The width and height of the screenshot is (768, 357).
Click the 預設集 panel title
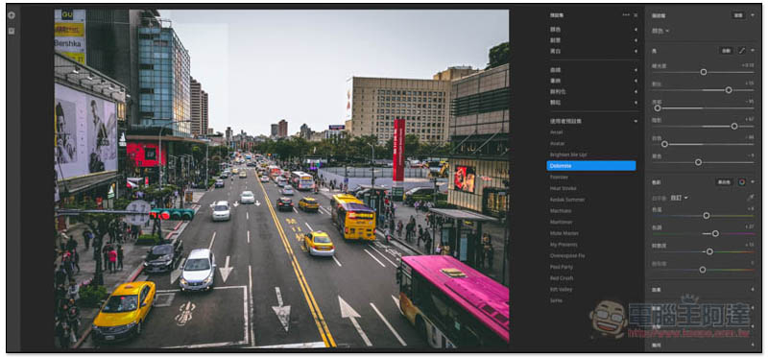pyautogui.click(x=556, y=15)
